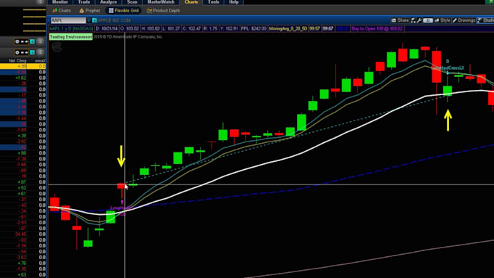Select the watchlist row showing +.07

[x=23, y=182]
